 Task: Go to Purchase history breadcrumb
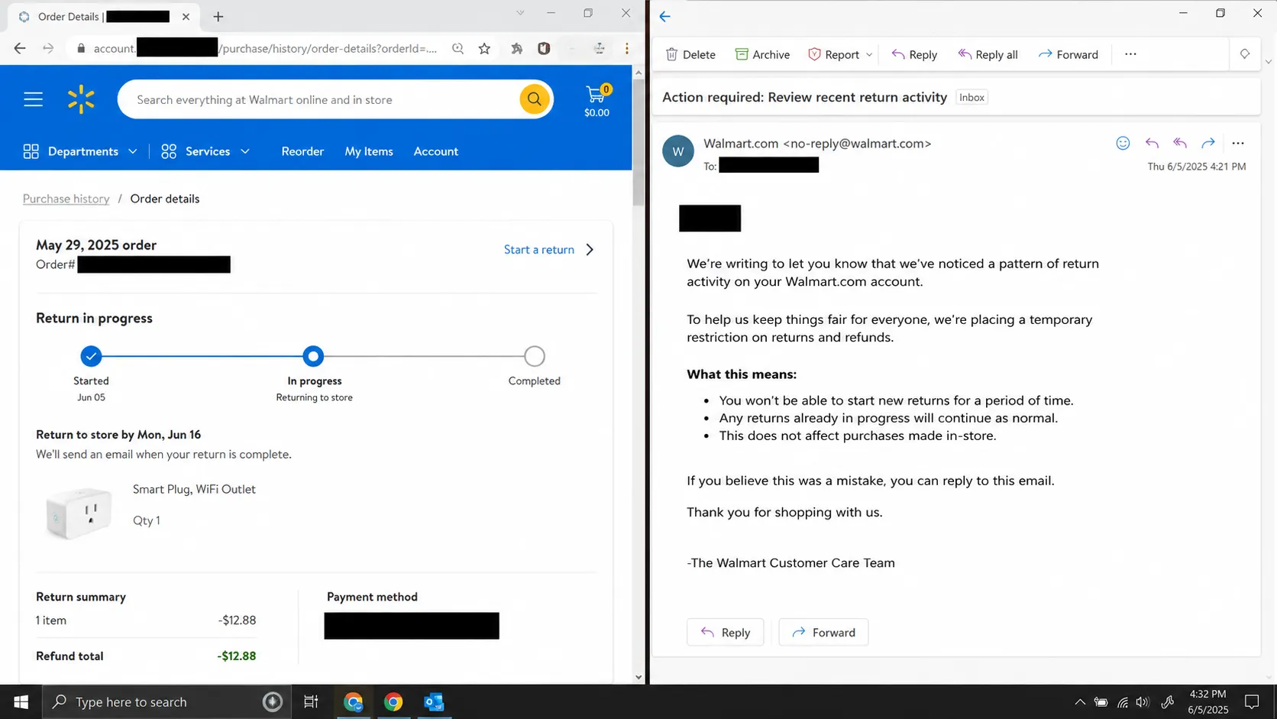66,199
